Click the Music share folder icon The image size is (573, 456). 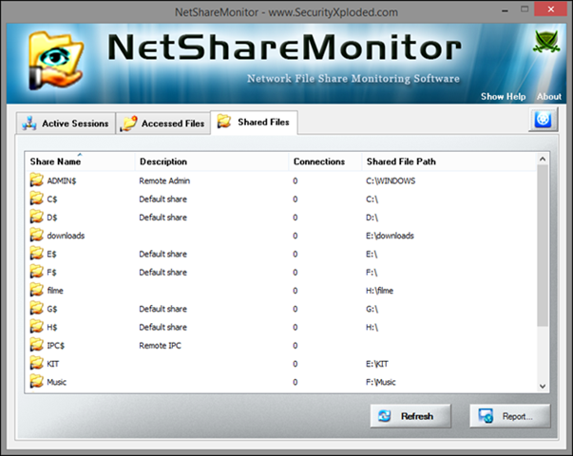[x=36, y=381]
